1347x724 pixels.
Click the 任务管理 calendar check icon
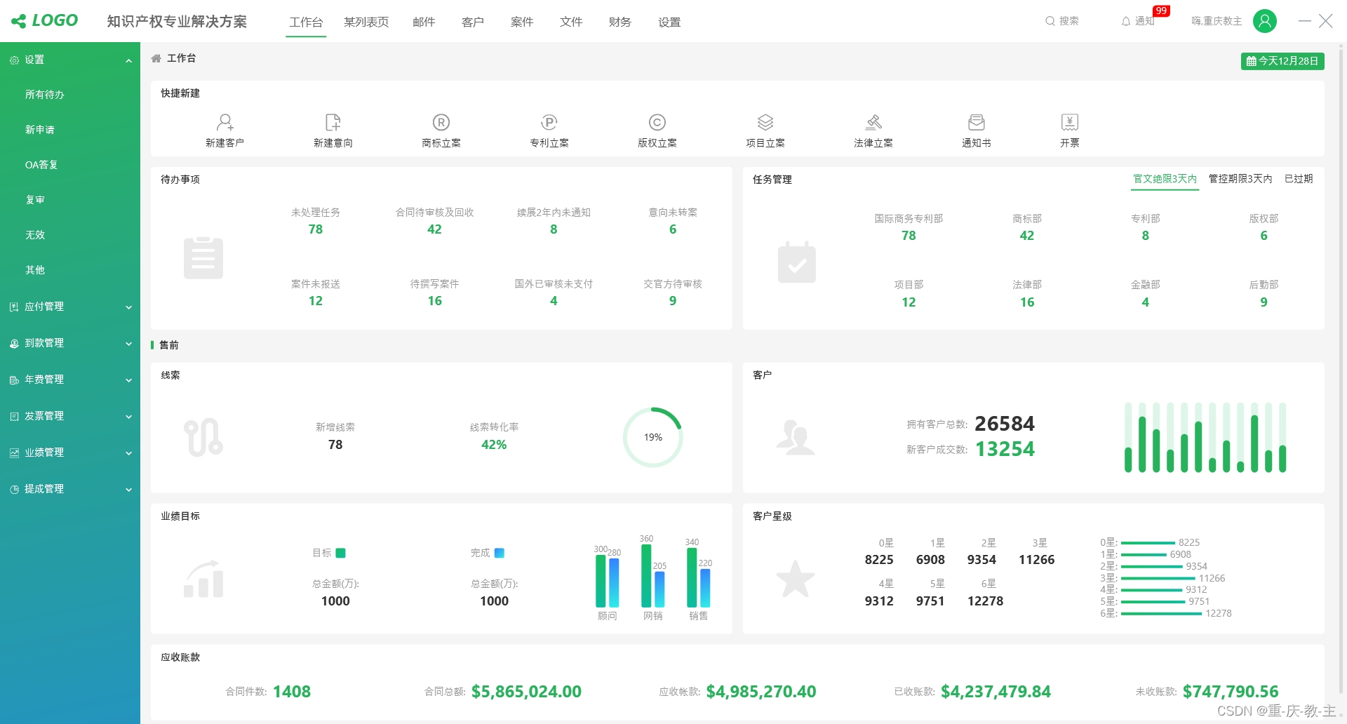pos(797,262)
